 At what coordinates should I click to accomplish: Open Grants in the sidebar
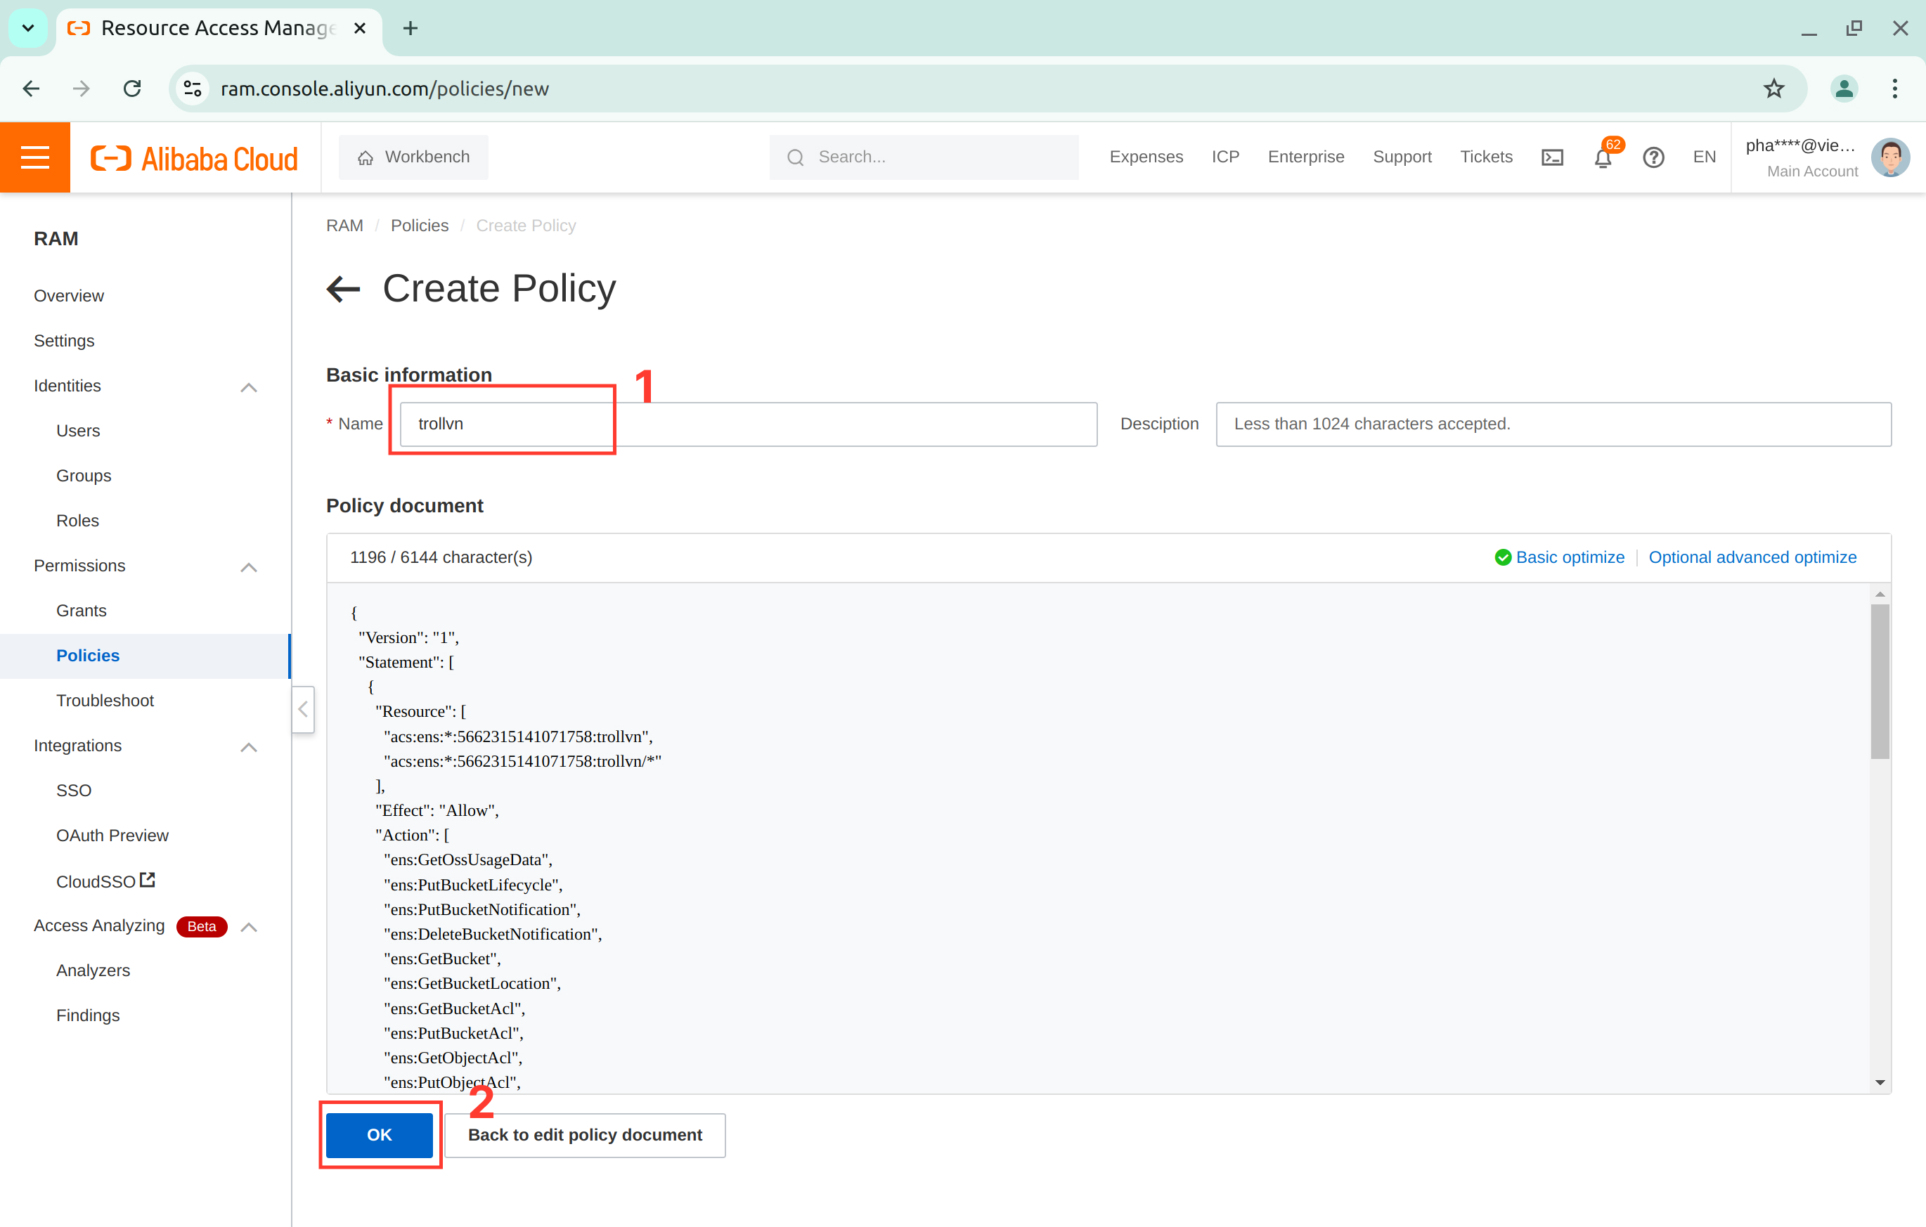(x=81, y=610)
